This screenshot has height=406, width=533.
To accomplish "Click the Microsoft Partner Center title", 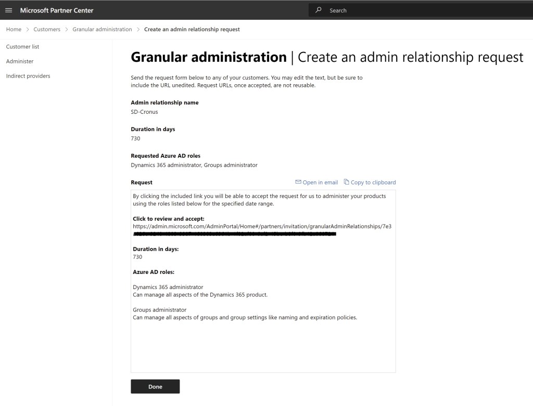I will pyautogui.click(x=57, y=10).
